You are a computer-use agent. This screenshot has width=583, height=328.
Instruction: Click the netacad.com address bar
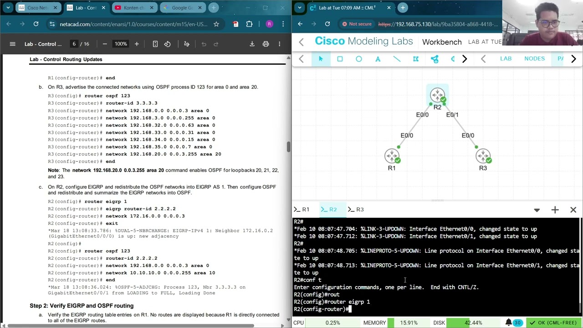point(133,24)
